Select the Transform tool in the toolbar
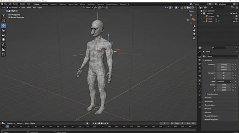239x133 pixels. [x=4, y=40]
